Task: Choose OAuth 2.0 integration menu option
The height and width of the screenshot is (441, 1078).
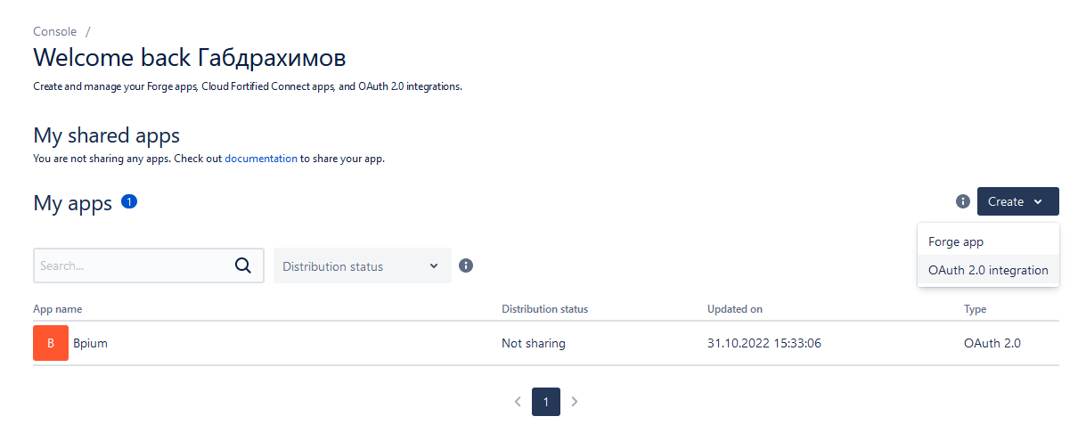Action: (x=988, y=270)
